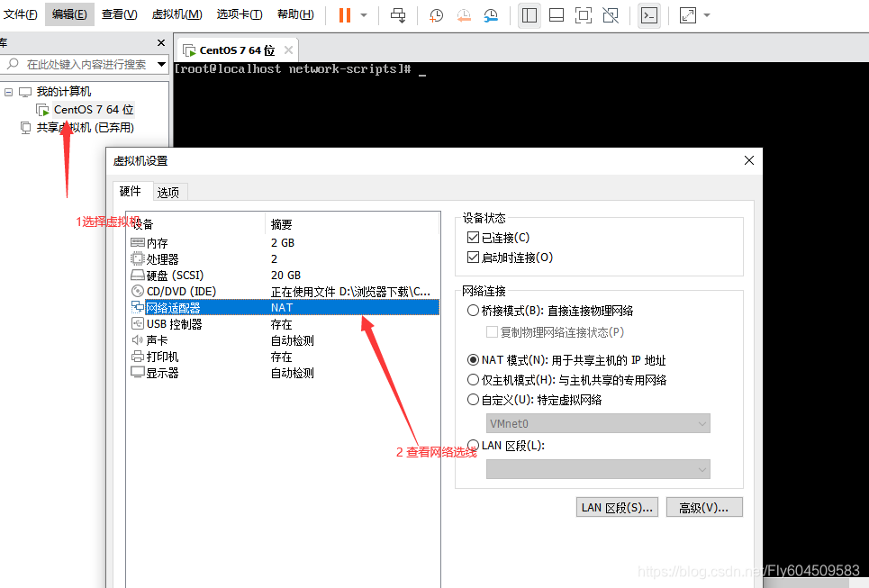The image size is (869, 588).
Task: Open the dropdown arrow next to pause
Action: 364,15
